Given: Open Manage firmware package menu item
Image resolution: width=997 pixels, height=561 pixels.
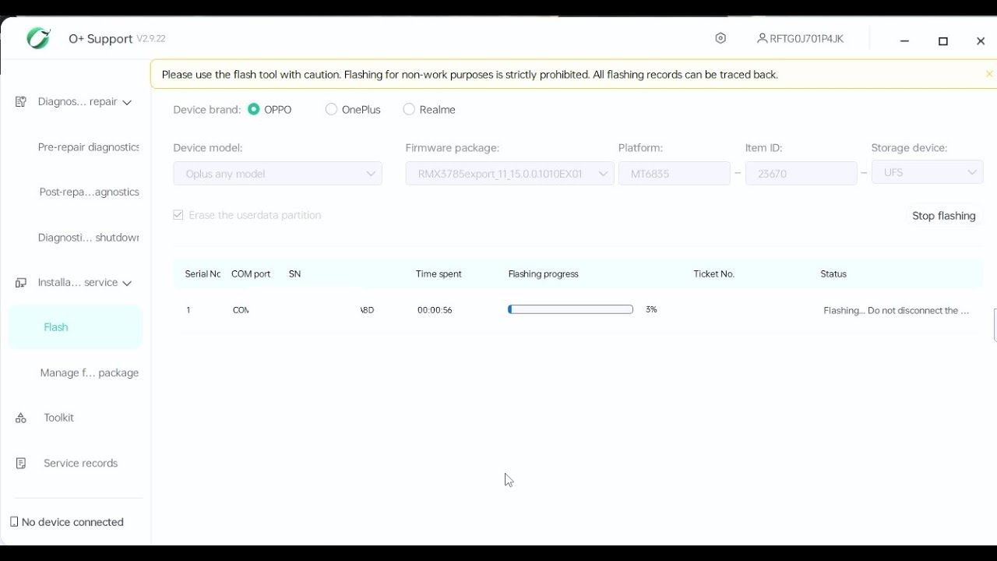Looking at the screenshot, I should pyautogui.click(x=89, y=373).
